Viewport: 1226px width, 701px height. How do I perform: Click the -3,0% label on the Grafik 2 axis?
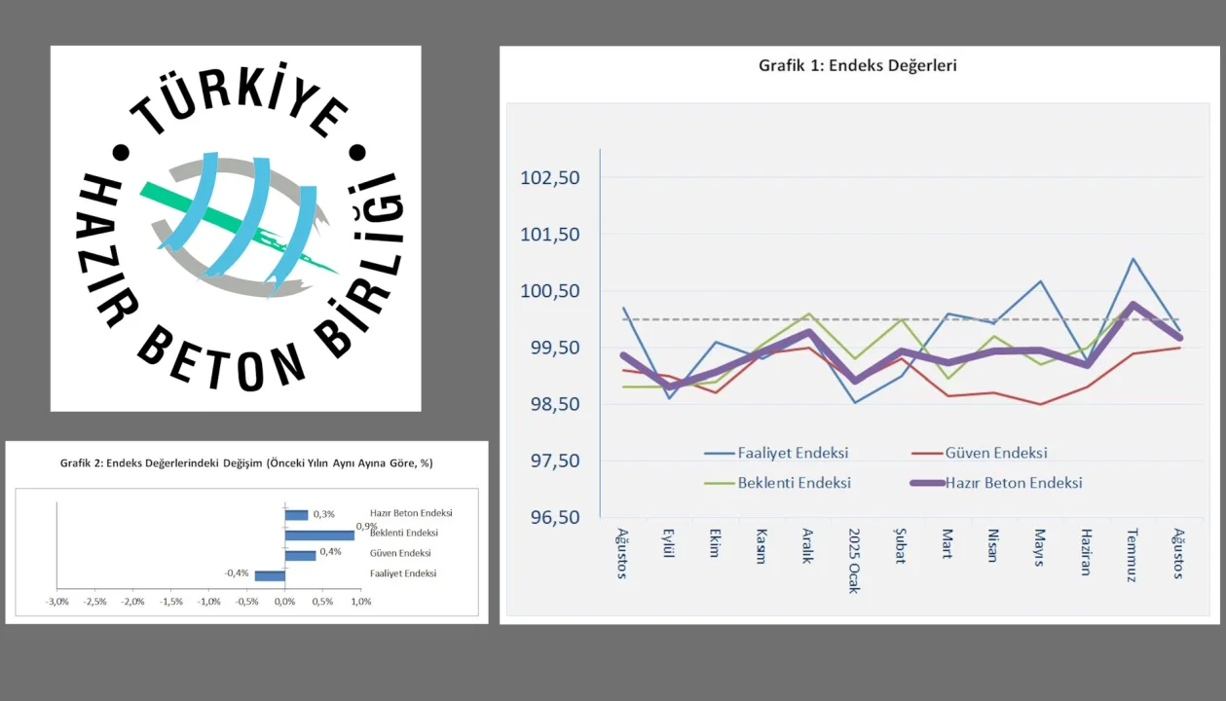[56, 602]
